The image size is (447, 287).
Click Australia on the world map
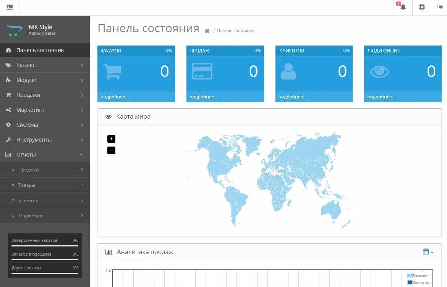(331, 210)
